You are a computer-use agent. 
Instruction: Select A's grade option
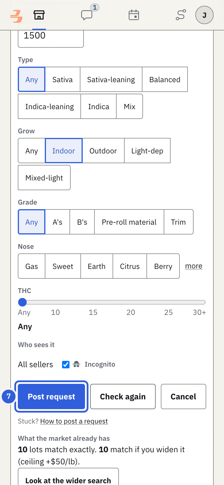point(57,222)
